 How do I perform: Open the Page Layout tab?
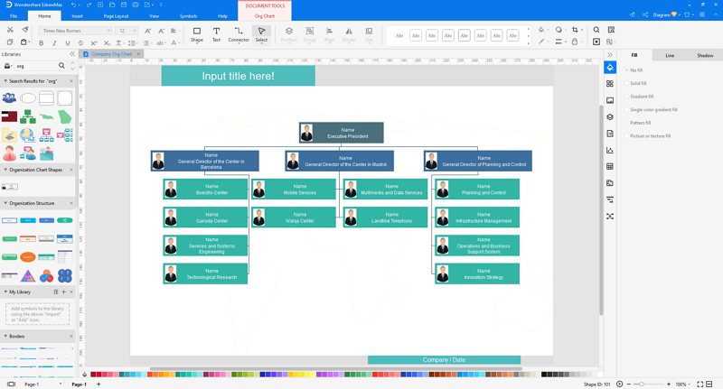(x=116, y=16)
